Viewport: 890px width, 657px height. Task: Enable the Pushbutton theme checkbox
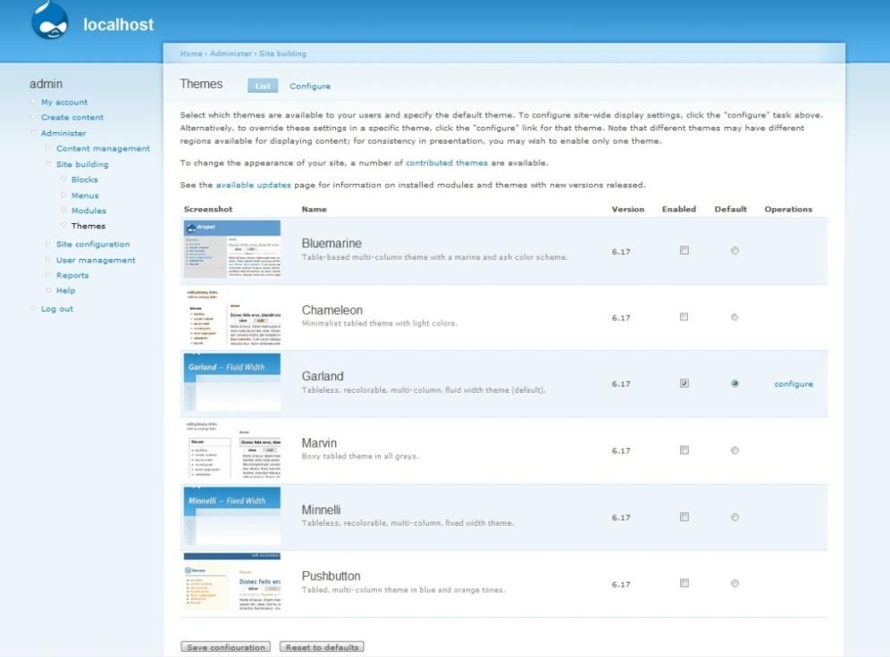684,583
